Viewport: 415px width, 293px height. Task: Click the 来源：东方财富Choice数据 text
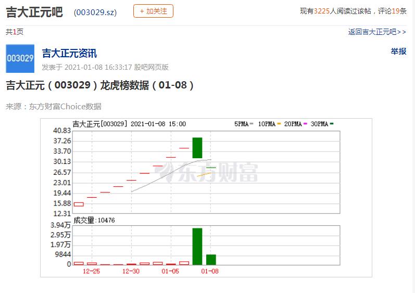click(x=54, y=106)
